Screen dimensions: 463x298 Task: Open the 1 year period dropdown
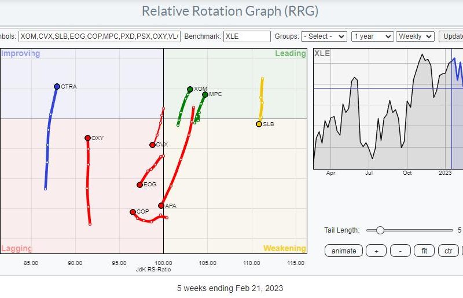(372, 36)
